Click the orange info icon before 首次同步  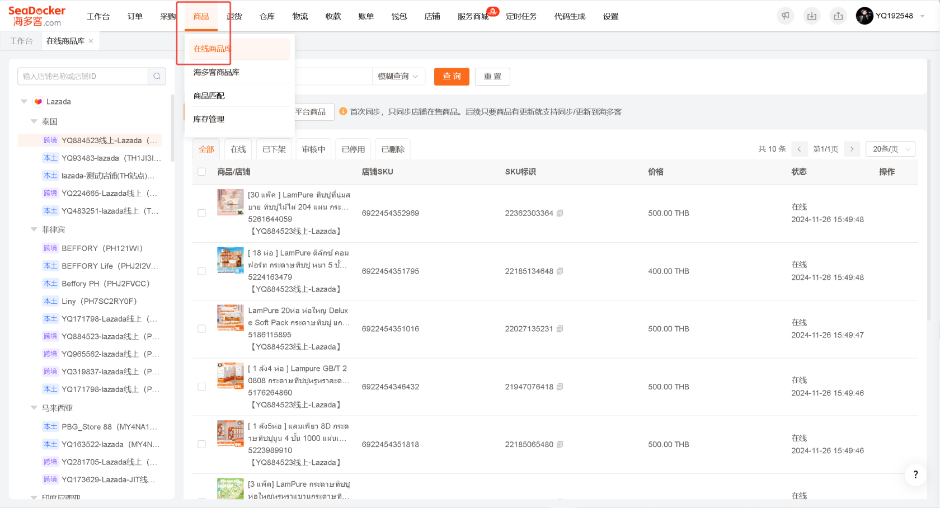point(343,111)
